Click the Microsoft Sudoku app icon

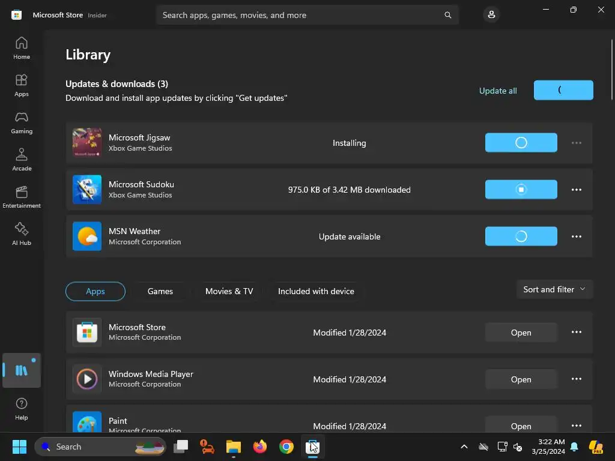click(x=87, y=189)
